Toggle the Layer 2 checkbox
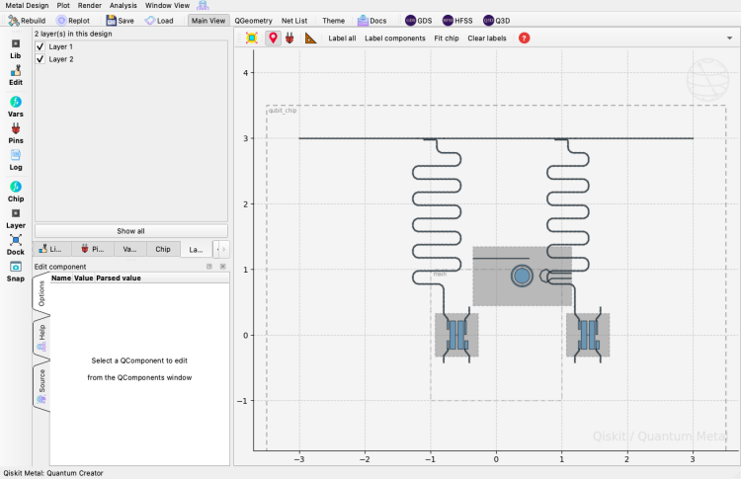 pyautogui.click(x=41, y=59)
